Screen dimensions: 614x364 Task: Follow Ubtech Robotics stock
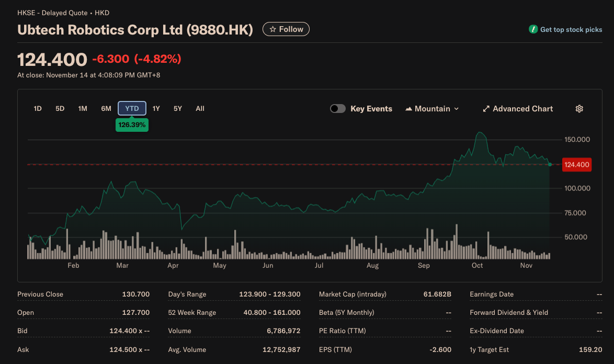pos(286,29)
